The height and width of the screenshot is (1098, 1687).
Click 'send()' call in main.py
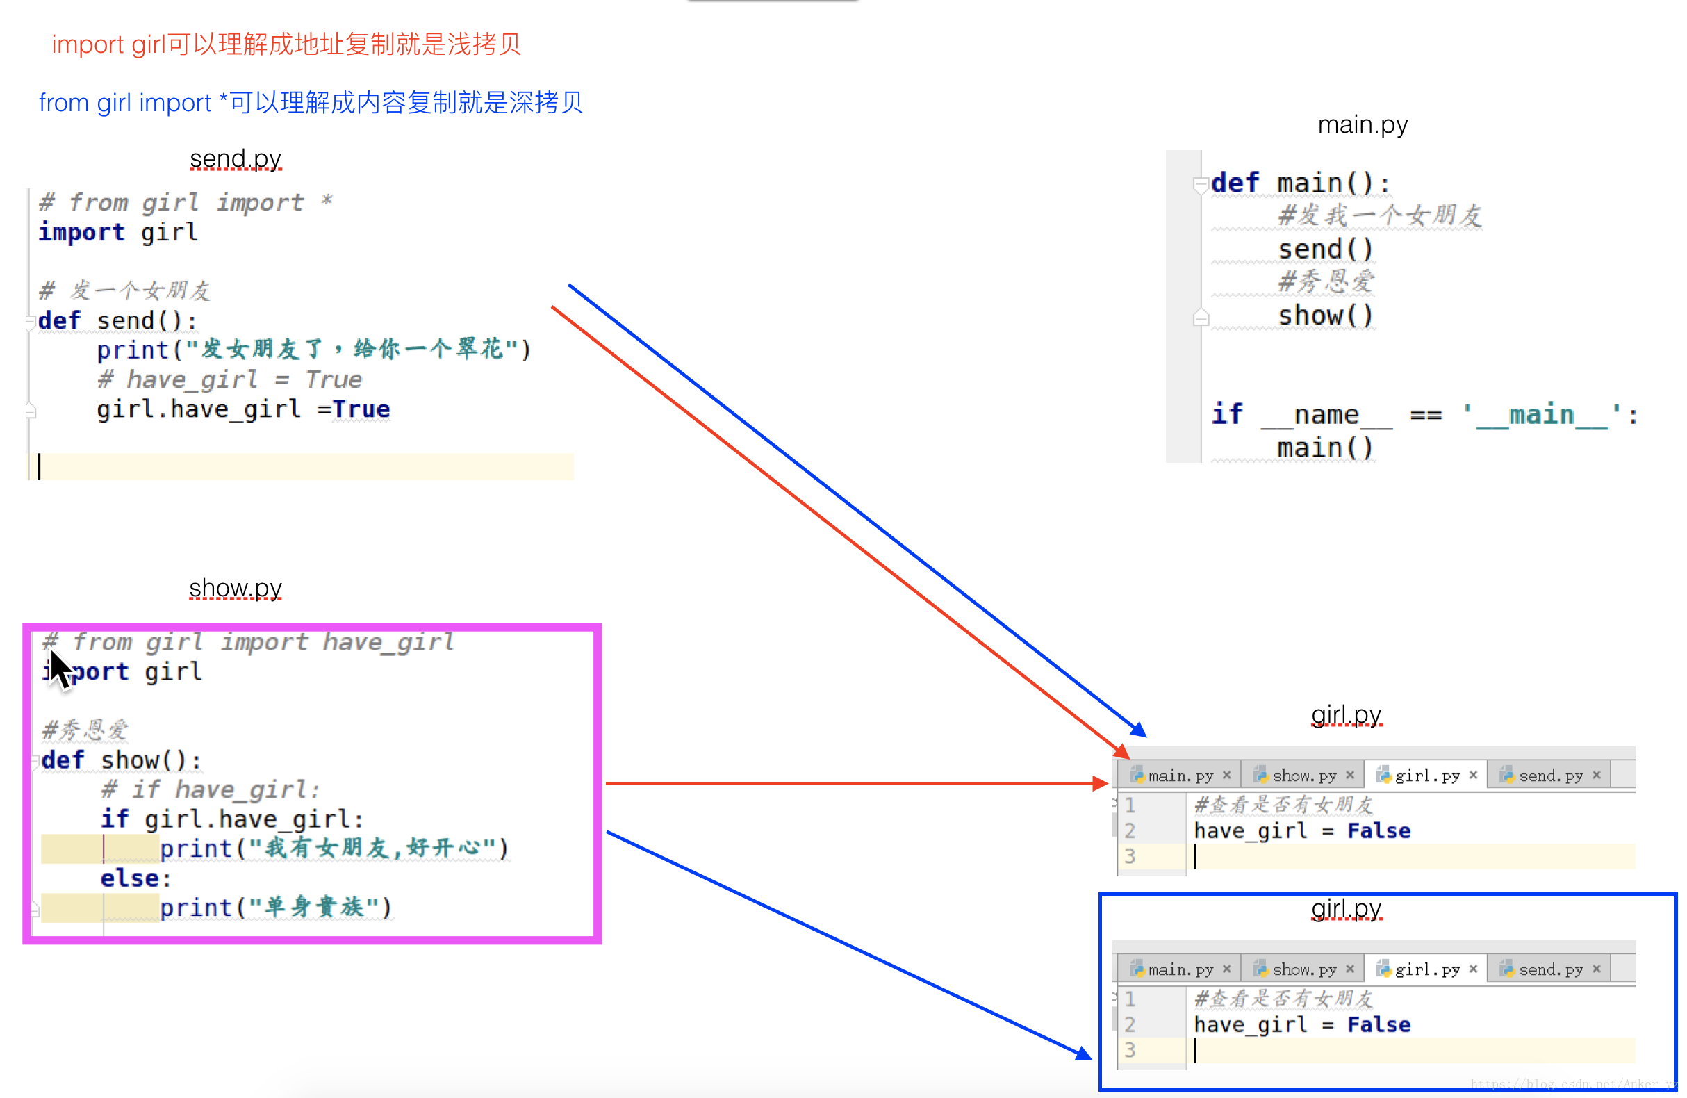(x=1326, y=249)
